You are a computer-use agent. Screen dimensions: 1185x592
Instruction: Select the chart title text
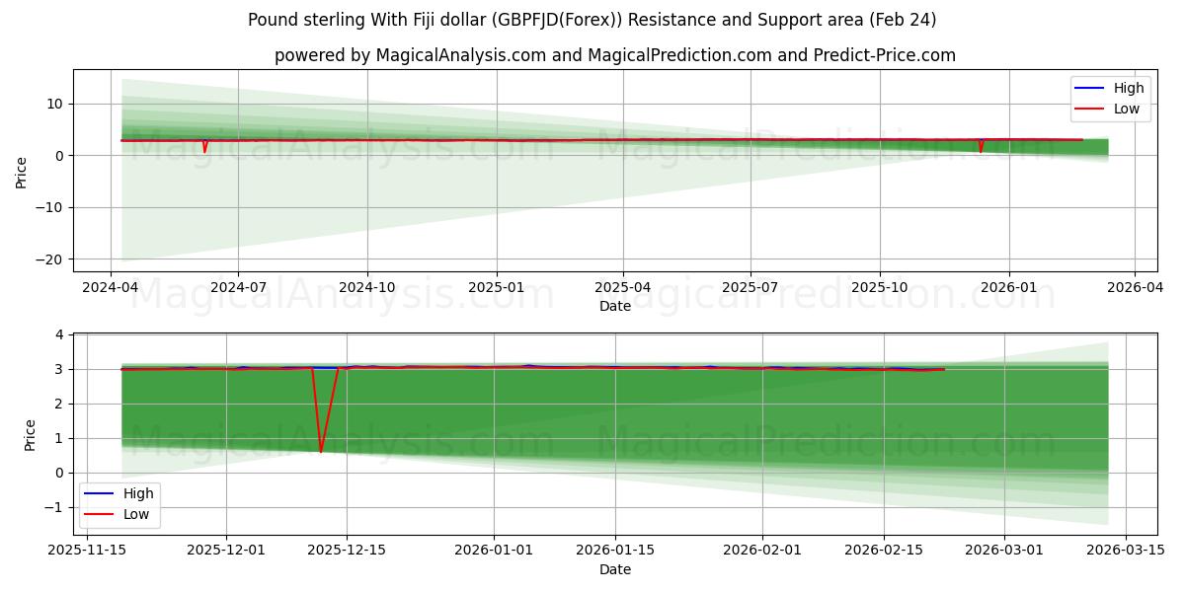click(x=592, y=16)
